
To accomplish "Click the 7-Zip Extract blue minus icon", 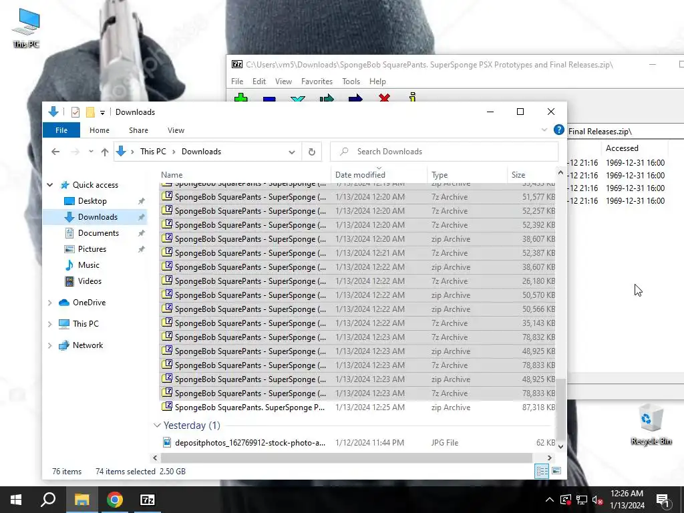I will click(x=269, y=99).
